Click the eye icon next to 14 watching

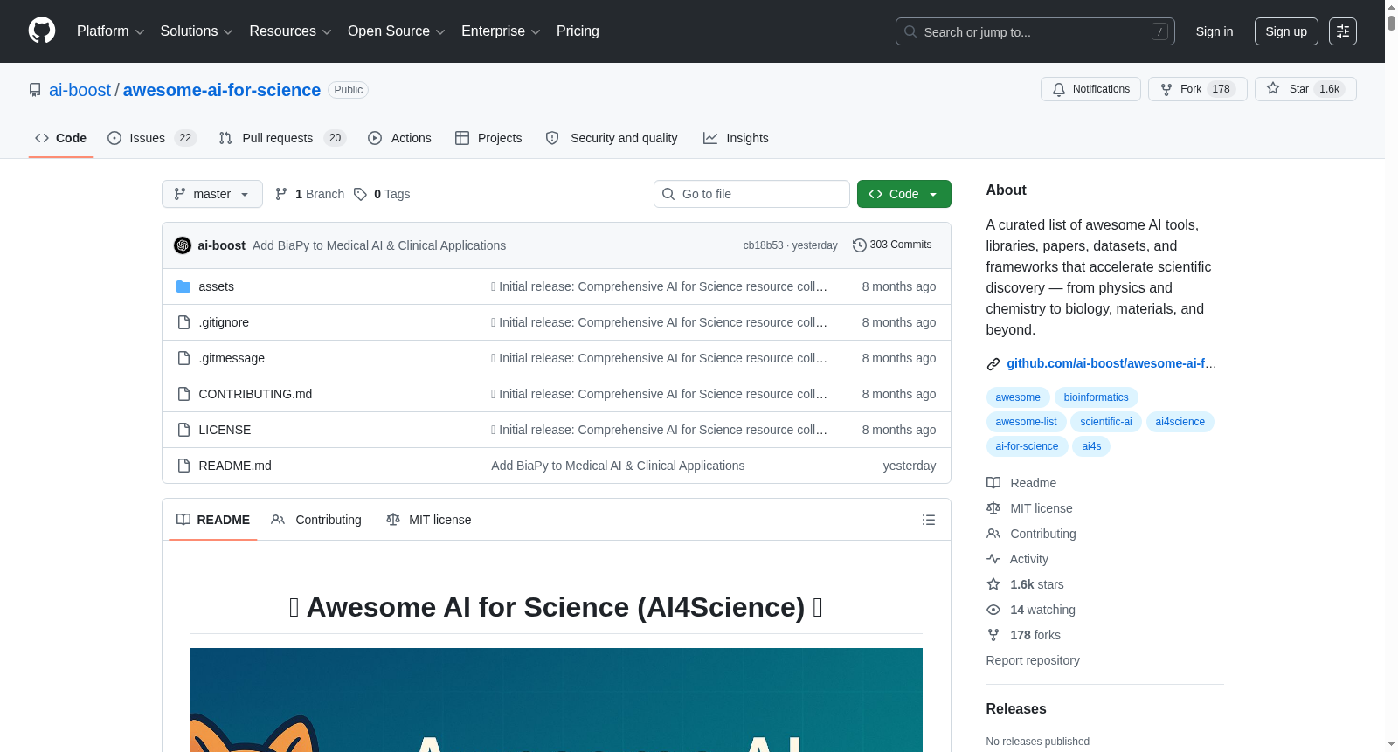993,610
